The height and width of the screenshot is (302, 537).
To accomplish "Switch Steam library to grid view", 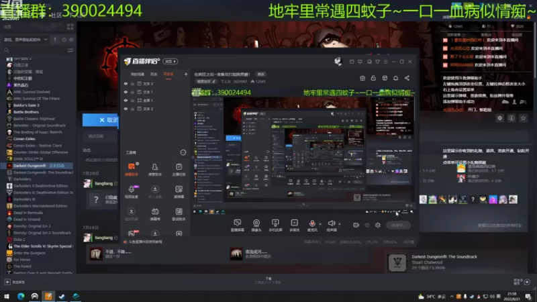I will pos(70,27).
